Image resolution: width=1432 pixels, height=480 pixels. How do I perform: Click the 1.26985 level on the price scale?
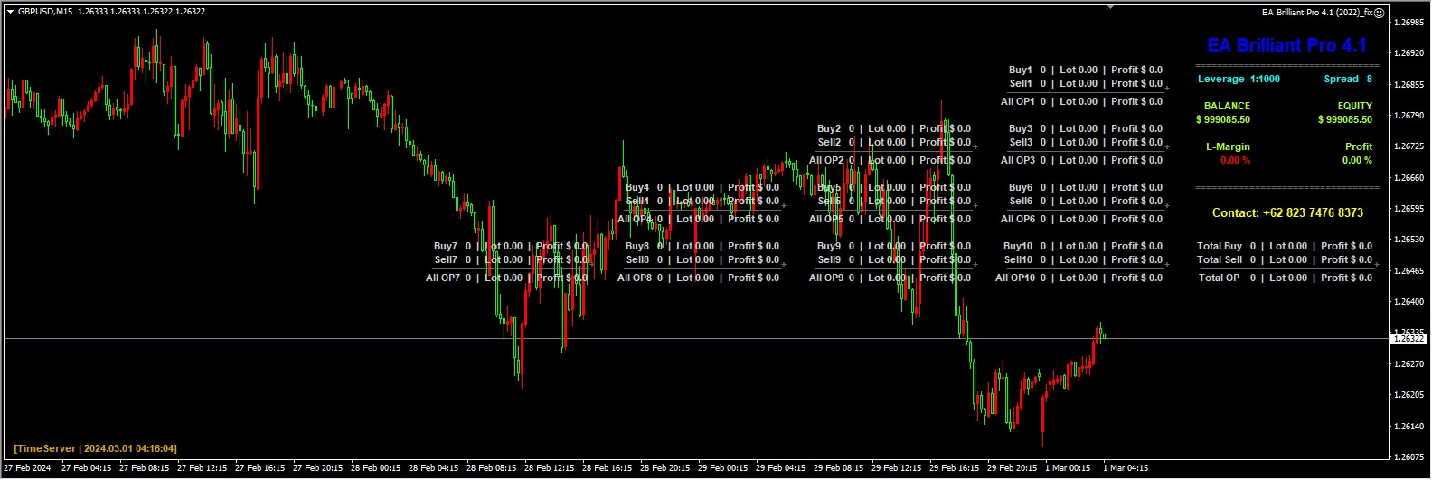point(1410,22)
